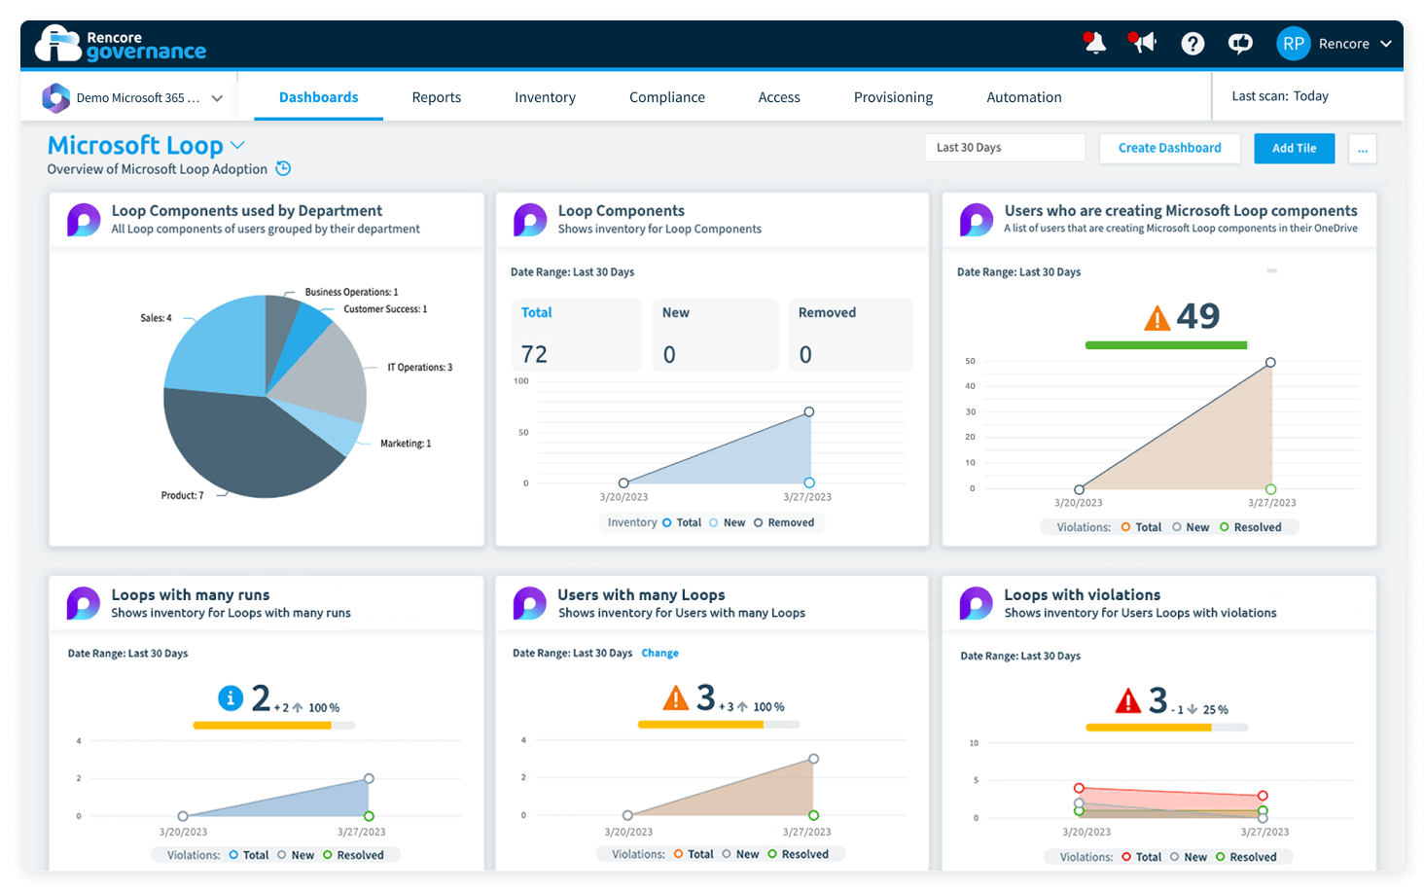This screenshot has width=1424, height=891.
Task: Click the Marketing: 1 pie label
Action: tap(406, 444)
